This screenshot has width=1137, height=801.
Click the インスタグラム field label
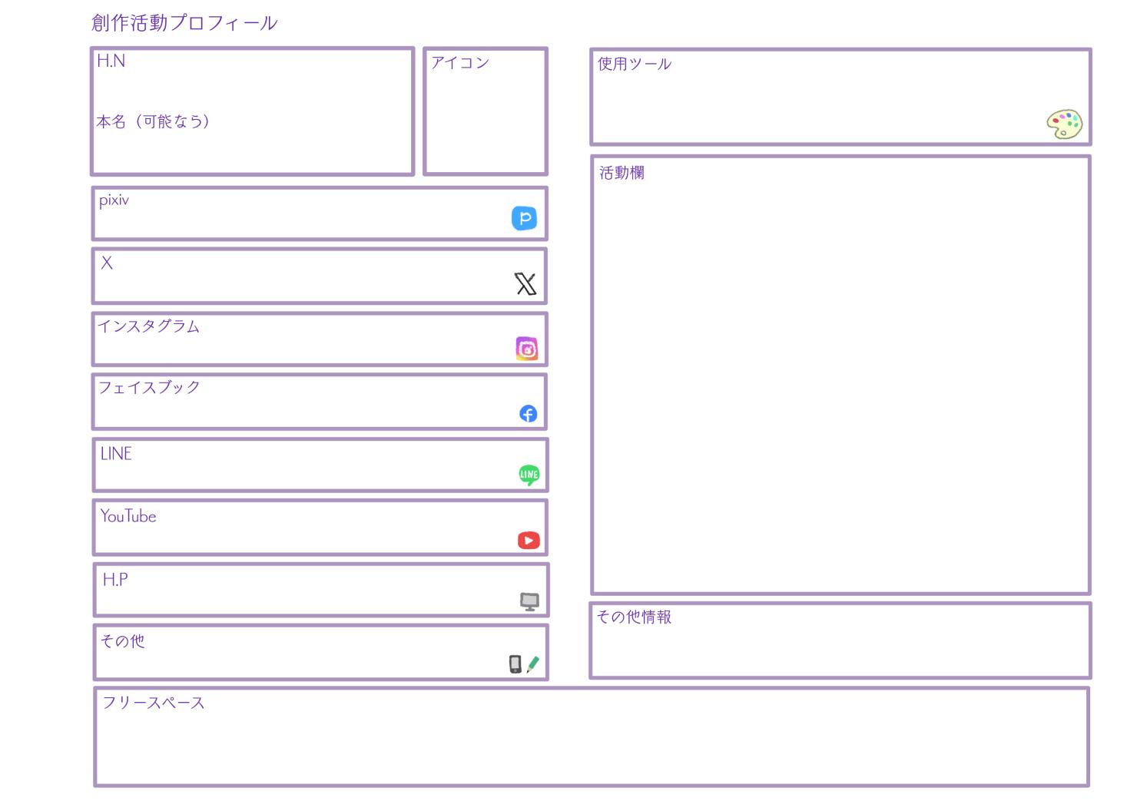click(149, 326)
